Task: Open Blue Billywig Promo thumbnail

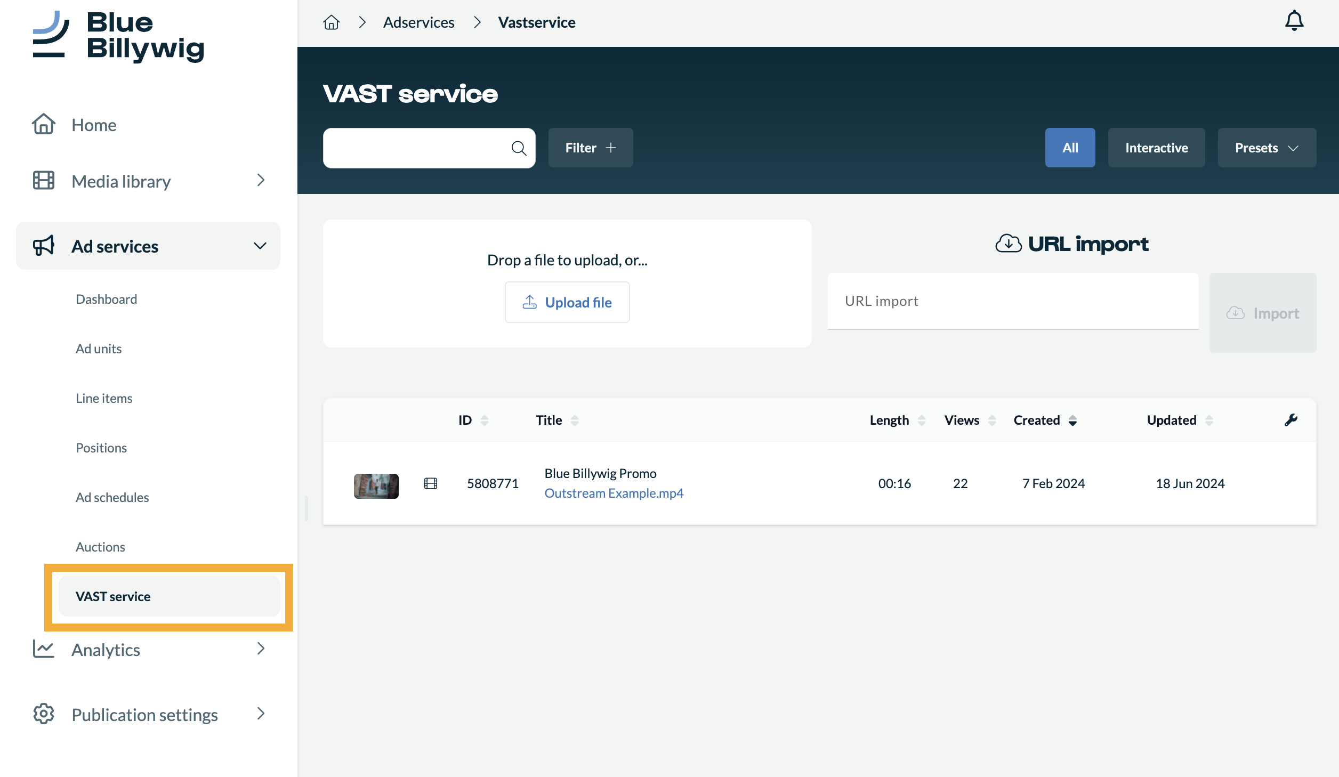Action: click(x=376, y=486)
